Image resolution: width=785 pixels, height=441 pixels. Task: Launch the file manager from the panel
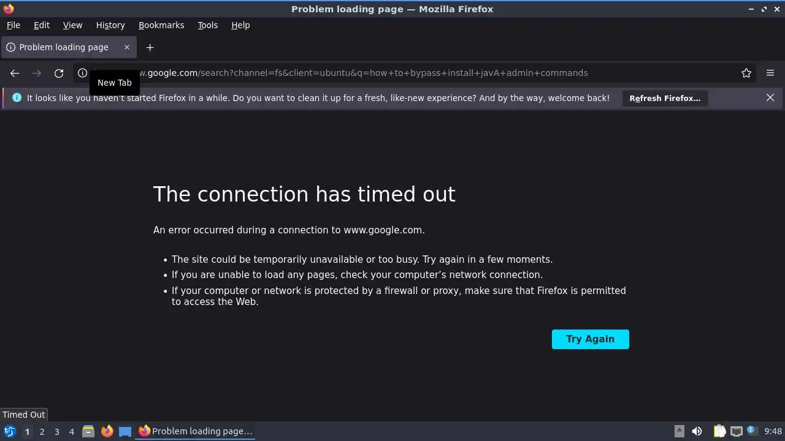click(88, 431)
